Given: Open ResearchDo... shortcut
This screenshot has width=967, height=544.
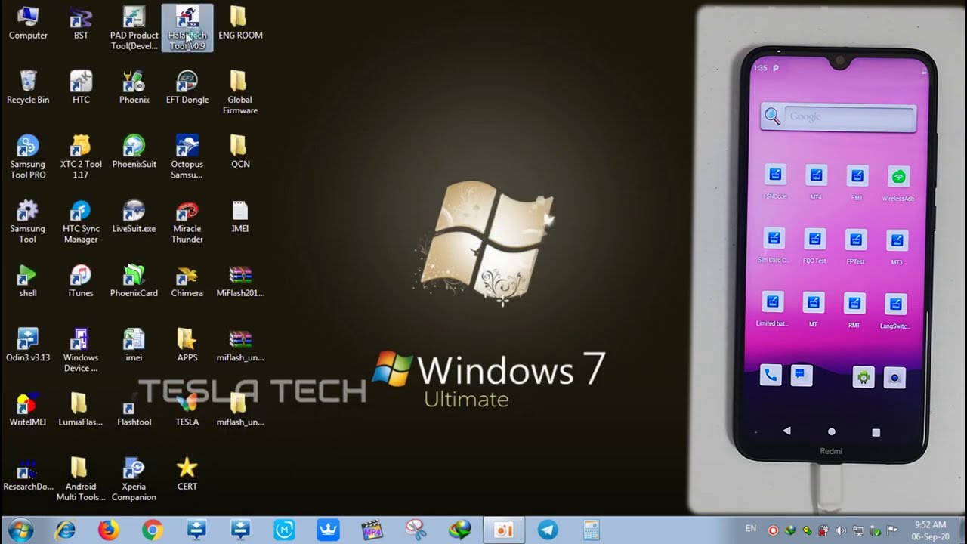Looking at the screenshot, I should click(x=28, y=474).
